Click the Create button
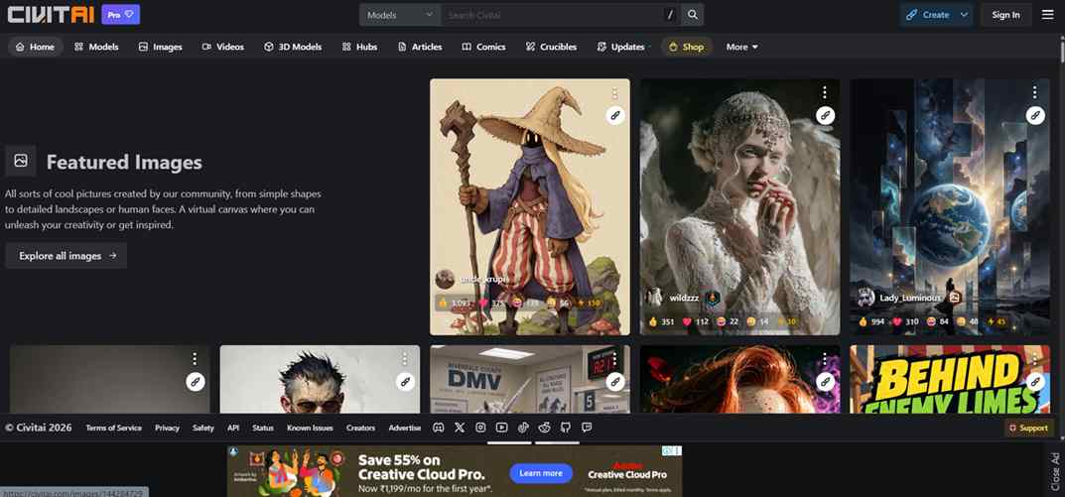The height and width of the screenshot is (497, 1065). [927, 14]
